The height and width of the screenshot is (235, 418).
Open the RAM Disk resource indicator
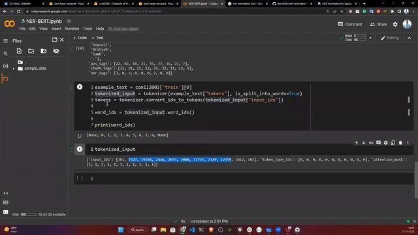click(x=355, y=38)
